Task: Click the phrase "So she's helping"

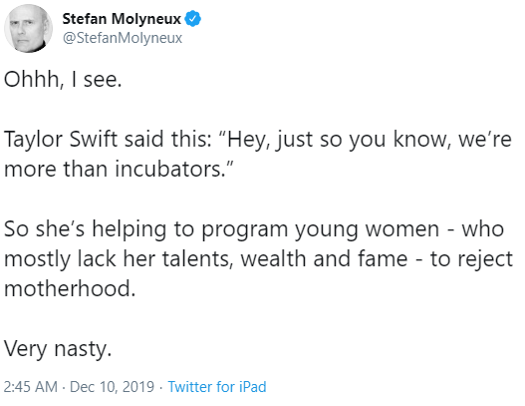Action: pos(85,229)
